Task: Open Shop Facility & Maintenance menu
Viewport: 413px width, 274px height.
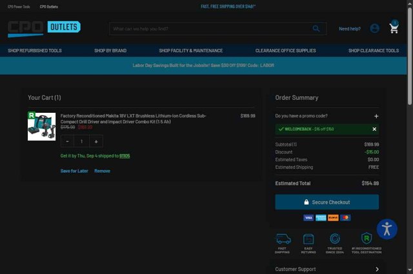Action: 191,50
